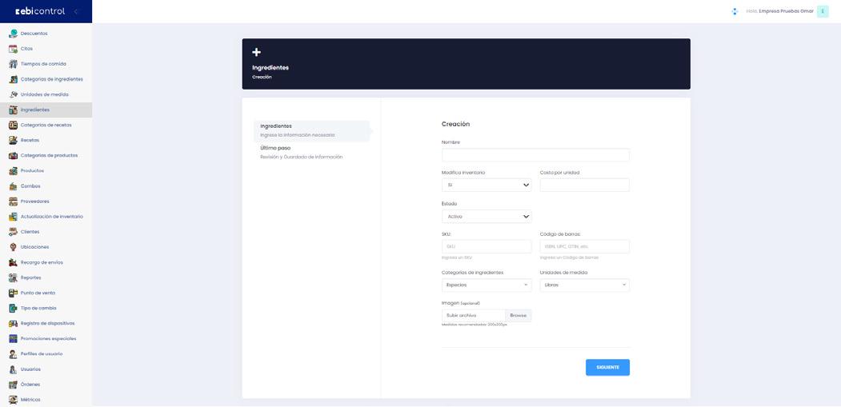Click the Citas calendar icon

tap(14, 49)
